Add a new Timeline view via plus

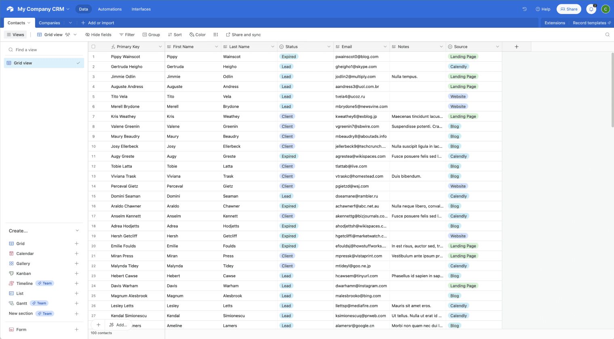pyautogui.click(x=77, y=283)
